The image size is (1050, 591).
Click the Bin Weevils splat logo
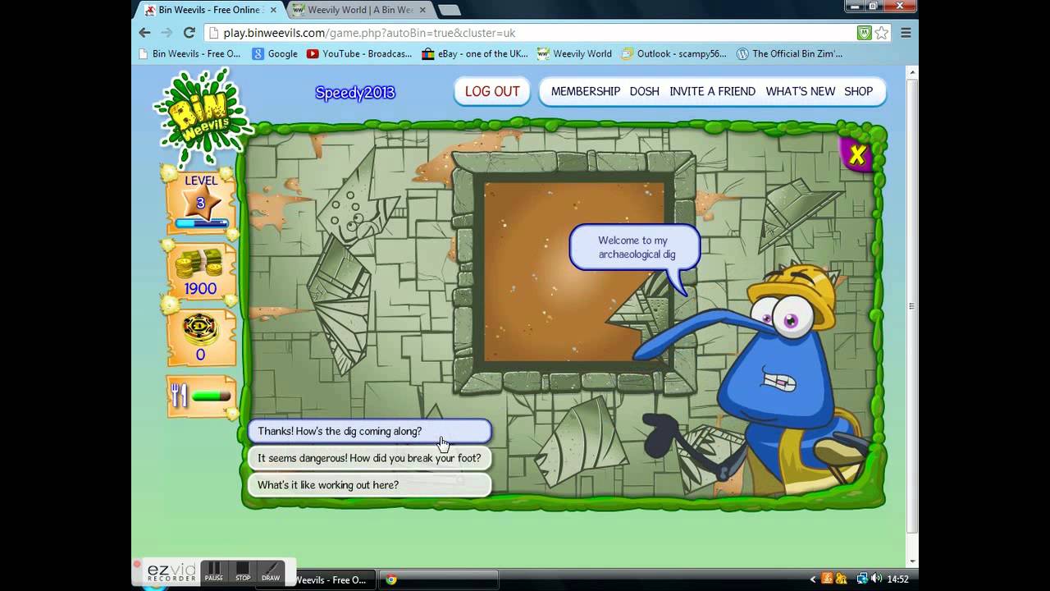[203, 117]
